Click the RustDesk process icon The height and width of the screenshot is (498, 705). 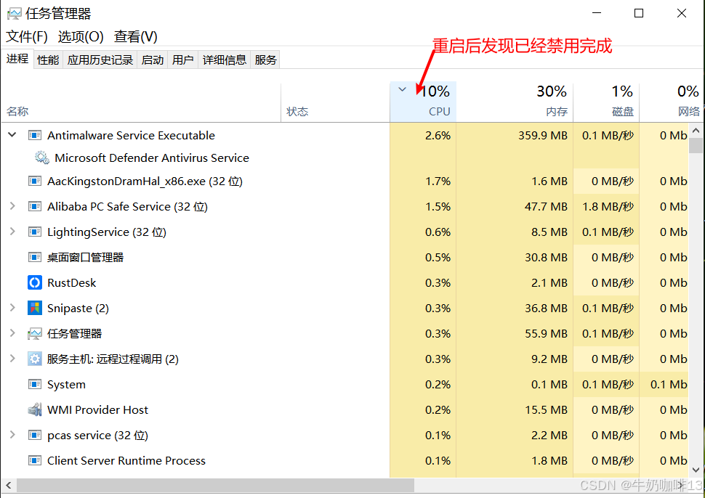(x=35, y=282)
